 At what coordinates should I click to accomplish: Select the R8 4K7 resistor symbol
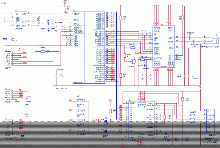(43, 52)
